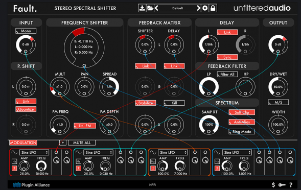Disable the Quantize toggle

click(x=26, y=109)
